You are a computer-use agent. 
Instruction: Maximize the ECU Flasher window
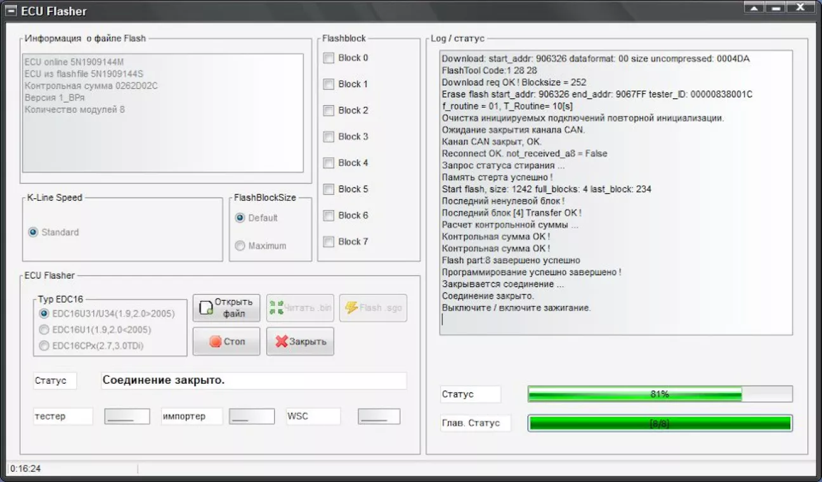[775, 8]
